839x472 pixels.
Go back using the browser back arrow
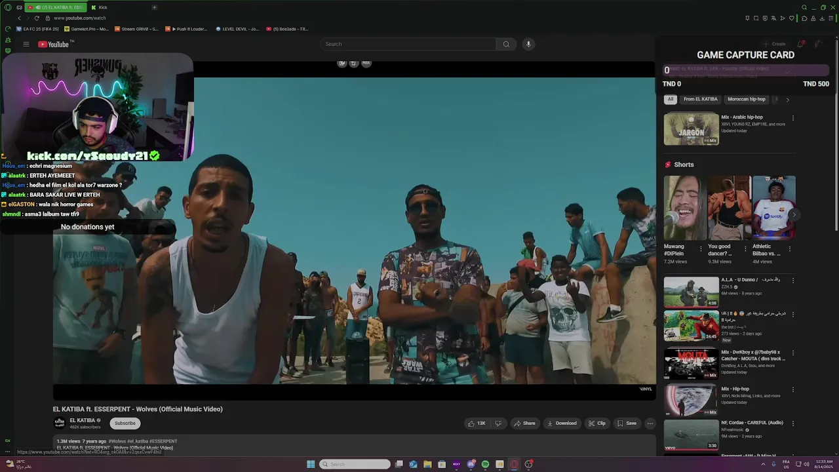(19, 18)
